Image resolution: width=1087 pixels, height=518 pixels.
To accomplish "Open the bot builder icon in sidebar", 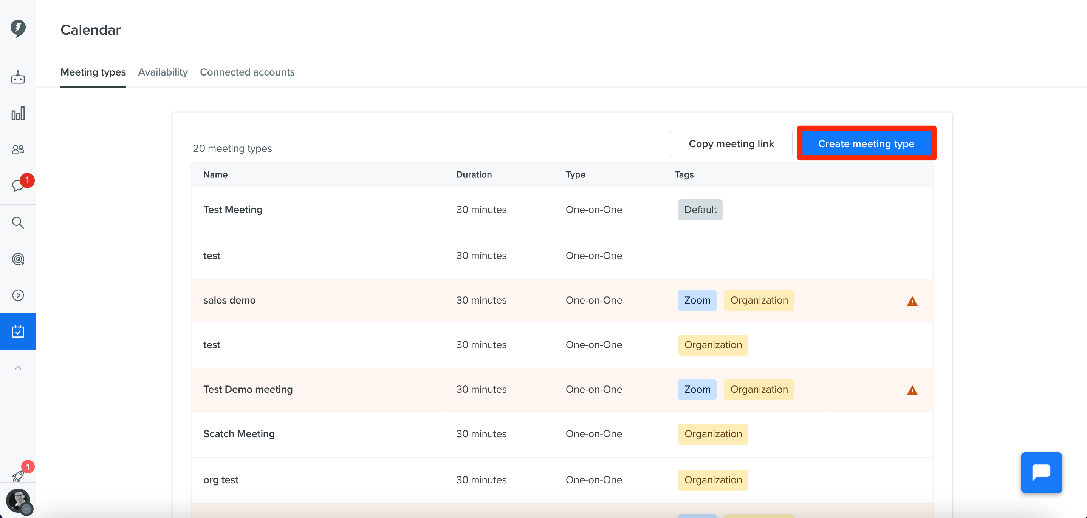I will click(x=18, y=77).
